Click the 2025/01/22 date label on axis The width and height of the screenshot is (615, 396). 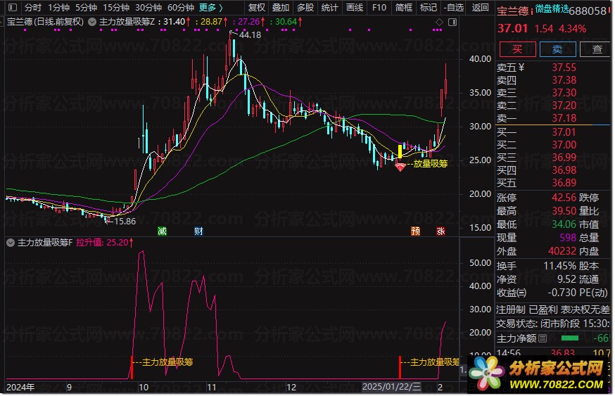pos(391,387)
